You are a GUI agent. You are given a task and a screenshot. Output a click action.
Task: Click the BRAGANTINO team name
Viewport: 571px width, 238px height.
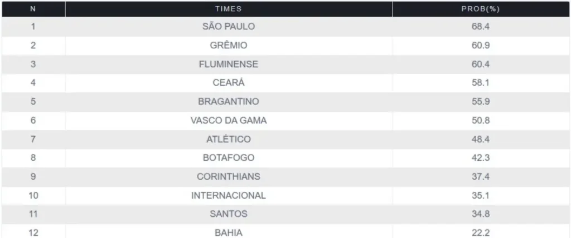228,102
